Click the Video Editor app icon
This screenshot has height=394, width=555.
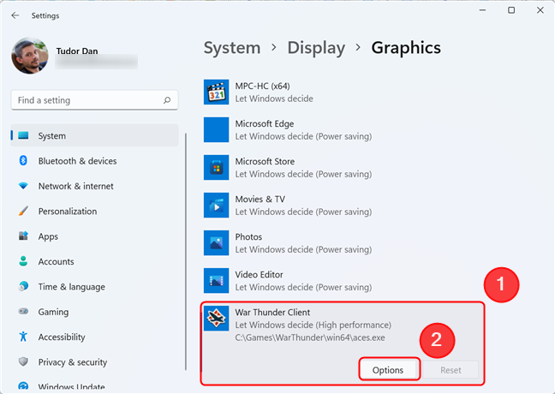point(217,281)
